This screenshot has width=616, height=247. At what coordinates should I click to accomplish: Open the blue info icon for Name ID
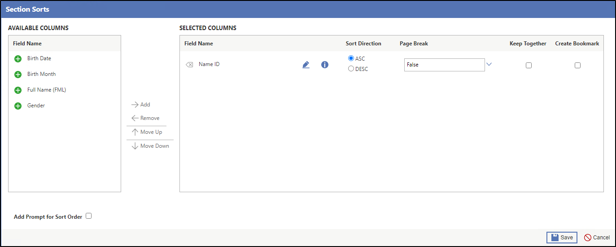pyautogui.click(x=325, y=65)
